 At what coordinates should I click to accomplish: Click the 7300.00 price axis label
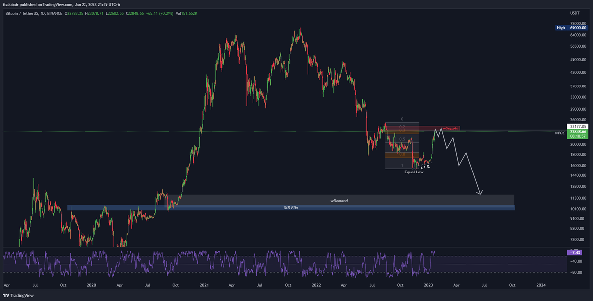coord(577,239)
